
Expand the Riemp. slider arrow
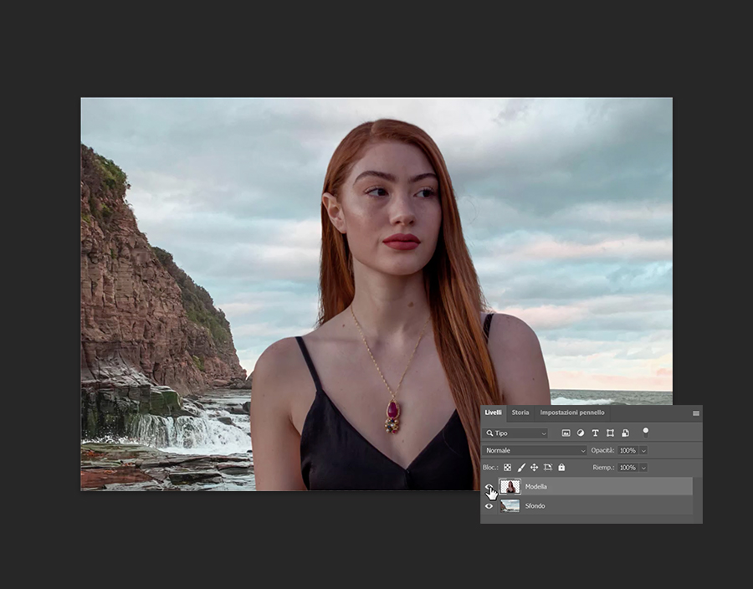coord(643,468)
